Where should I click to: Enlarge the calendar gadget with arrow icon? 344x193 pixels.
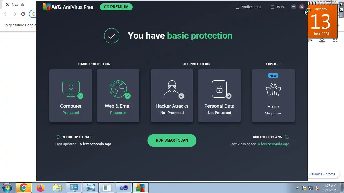[x=341, y=10]
